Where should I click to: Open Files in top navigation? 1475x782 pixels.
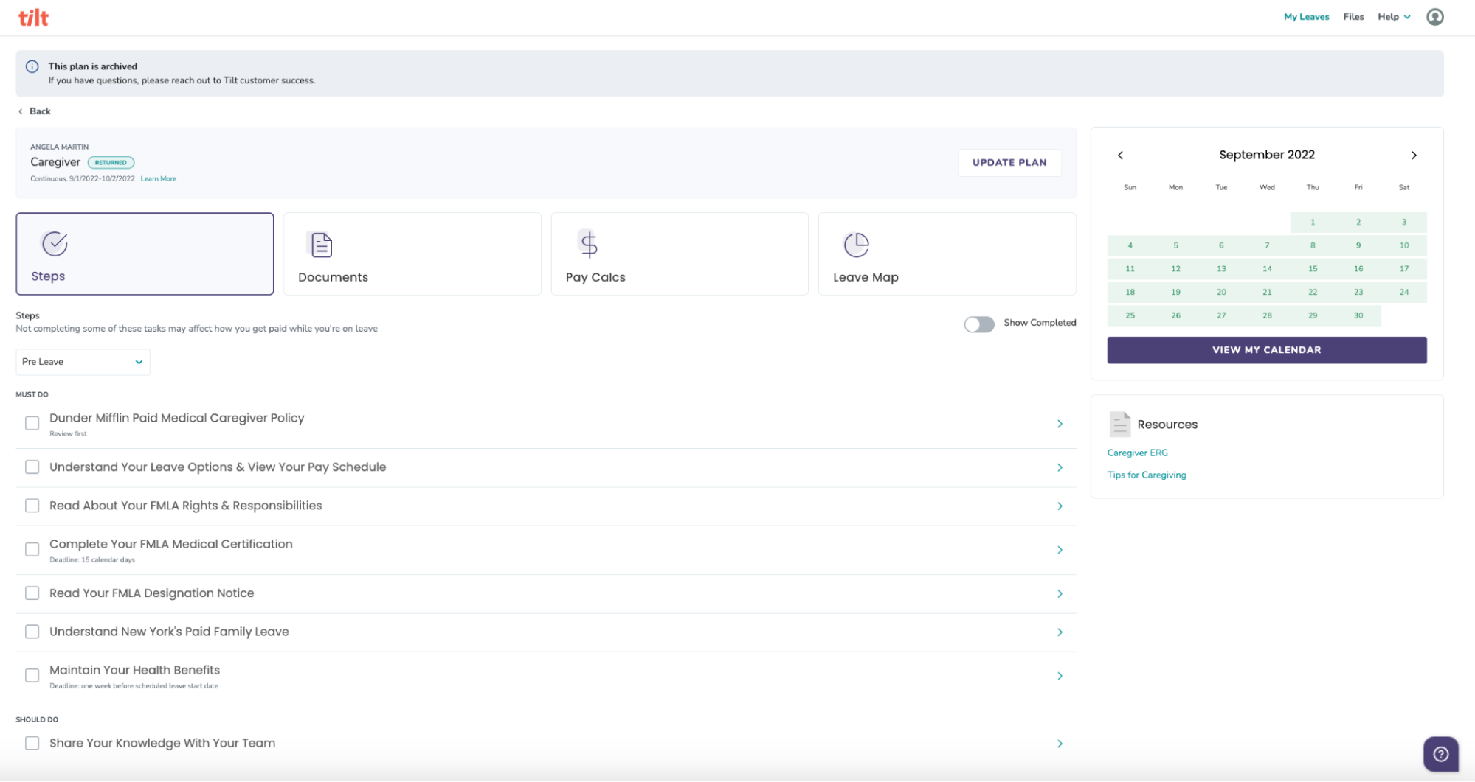[x=1353, y=17]
